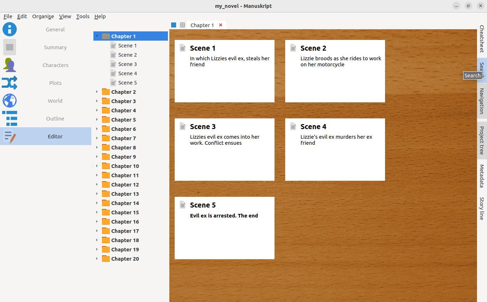Click 'Evil ex is arrested. The end'

pyautogui.click(x=224, y=215)
